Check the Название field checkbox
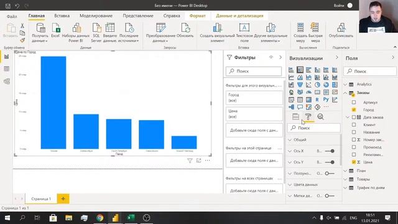 tap(354, 132)
